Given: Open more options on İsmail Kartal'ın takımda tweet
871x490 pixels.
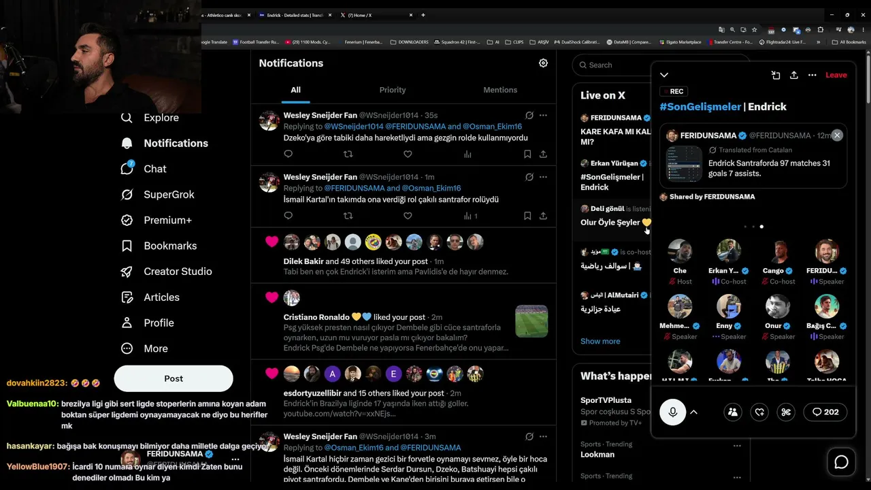Looking at the screenshot, I should pos(543,177).
